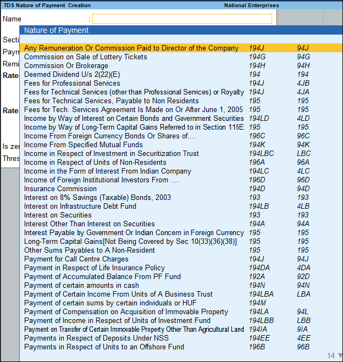Choose Payments in Respect of Units to an Offshore Fund
Viewport: 343px width, 362px height.
pos(181,347)
